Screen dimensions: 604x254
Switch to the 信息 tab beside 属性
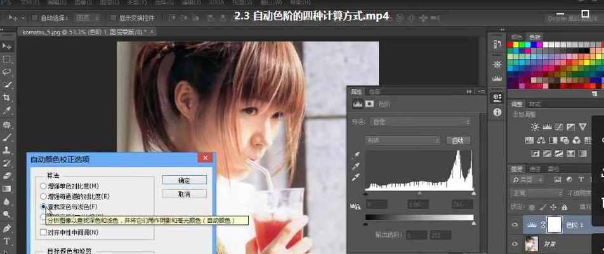[374, 91]
